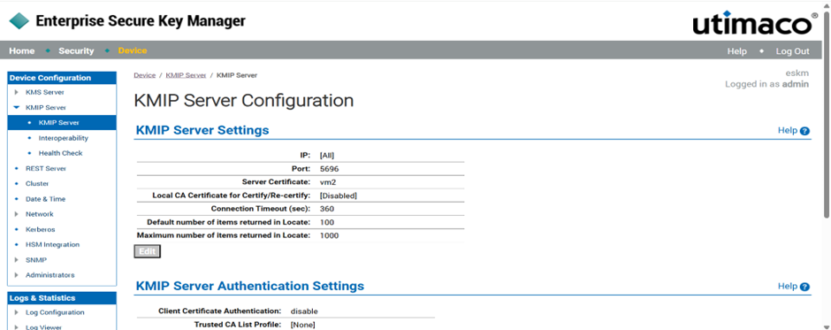Click the Utimaco logo
Viewport: 831px width, 330px height.
tap(755, 22)
